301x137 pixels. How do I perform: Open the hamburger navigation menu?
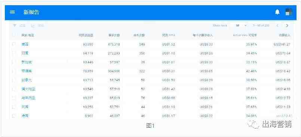[x=12, y=12]
